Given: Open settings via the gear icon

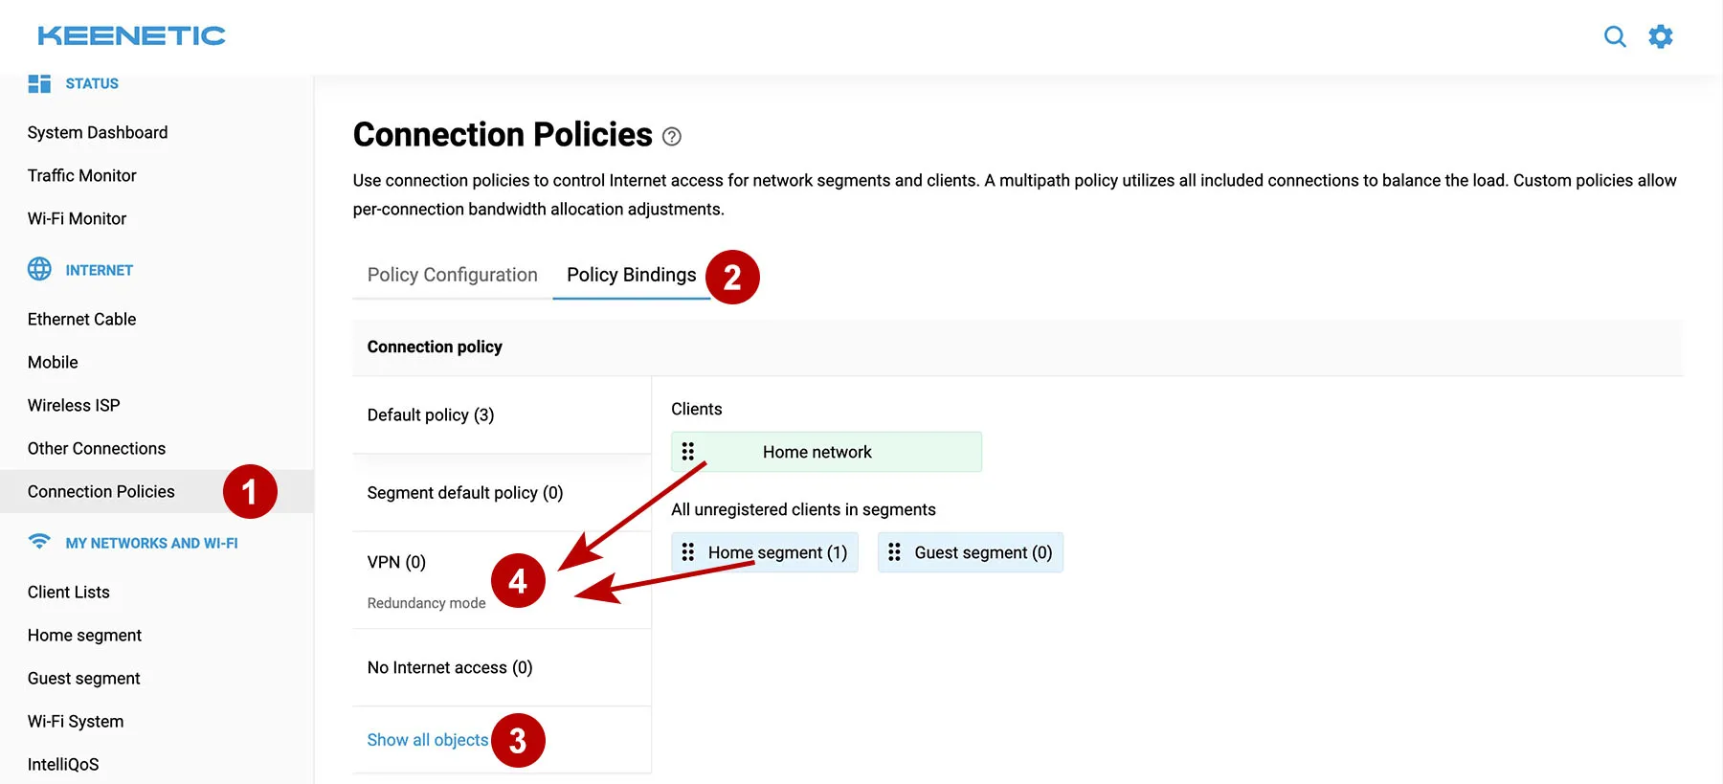Looking at the screenshot, I should tap(1661, 36).
